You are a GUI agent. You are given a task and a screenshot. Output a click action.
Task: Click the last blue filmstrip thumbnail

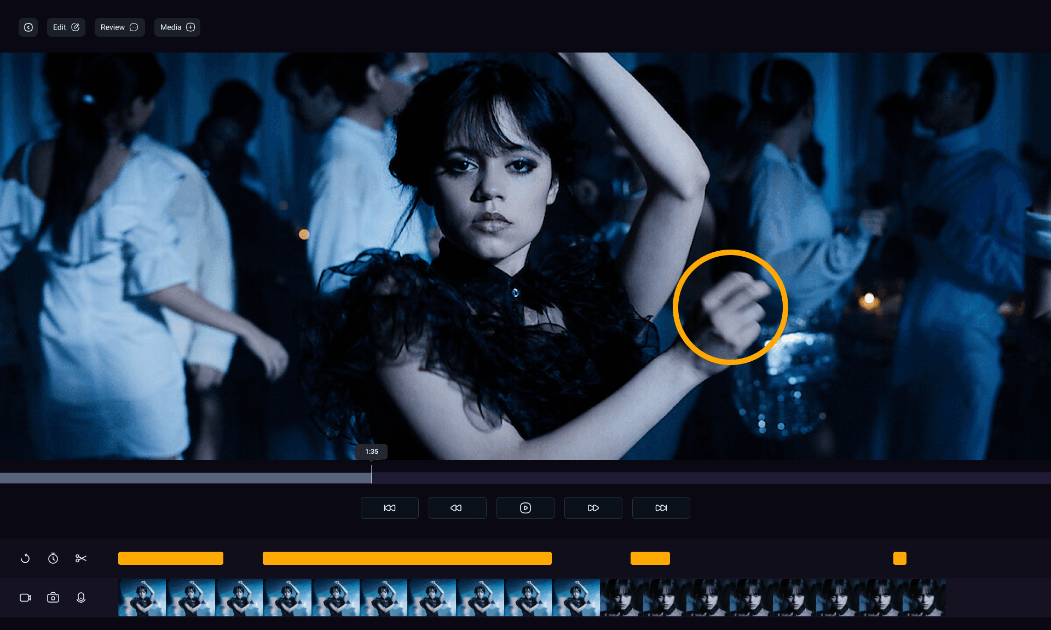pos(576,598)
